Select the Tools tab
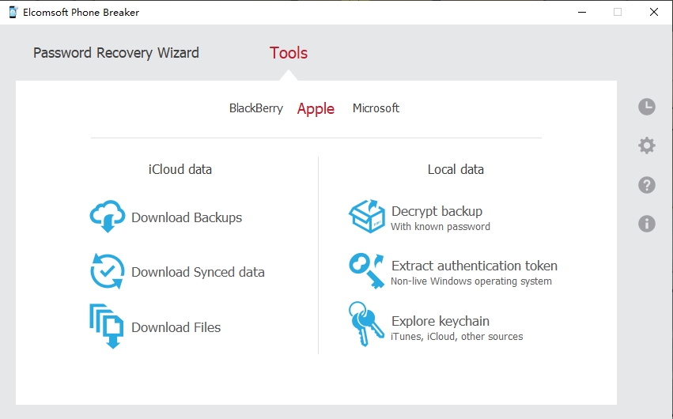 click(x=289, y=53)
